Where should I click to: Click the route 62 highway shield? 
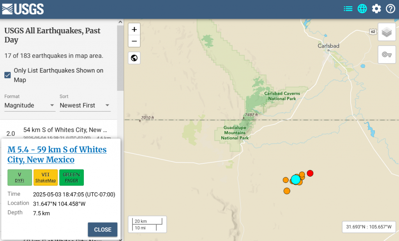point(373,32)
